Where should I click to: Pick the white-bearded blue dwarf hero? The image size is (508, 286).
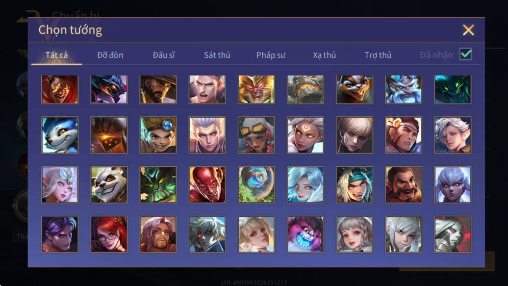[x=404, y=89]
